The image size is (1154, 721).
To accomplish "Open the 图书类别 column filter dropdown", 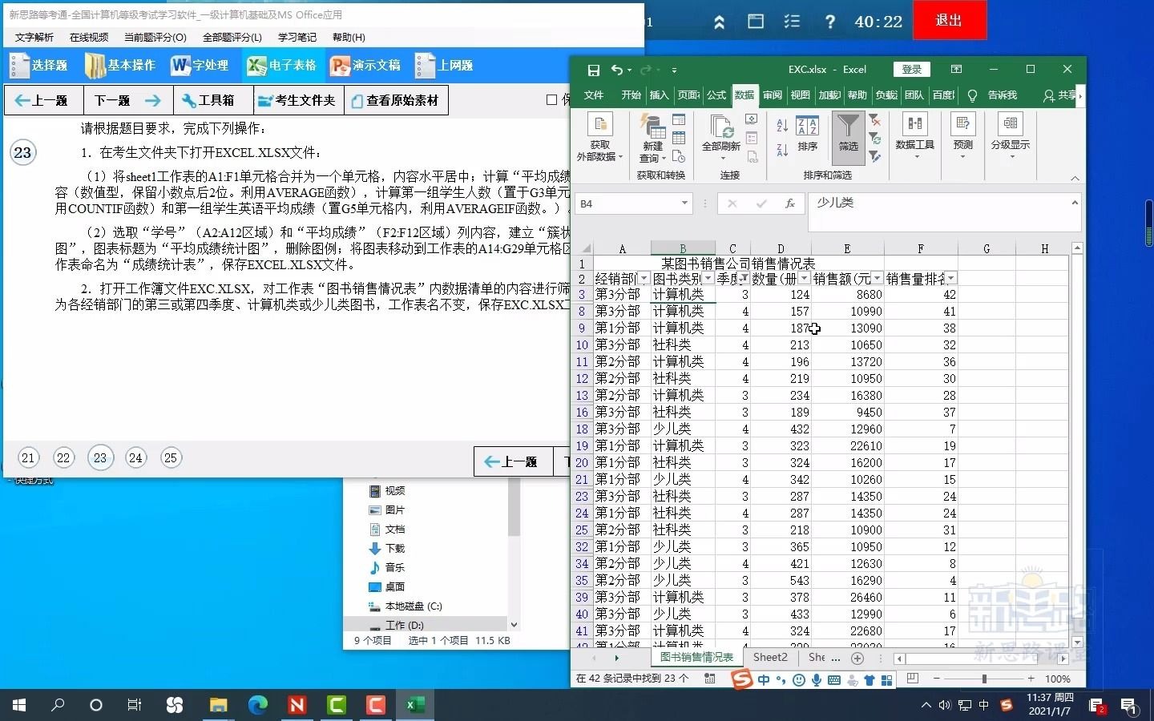I will coord(707,278).
